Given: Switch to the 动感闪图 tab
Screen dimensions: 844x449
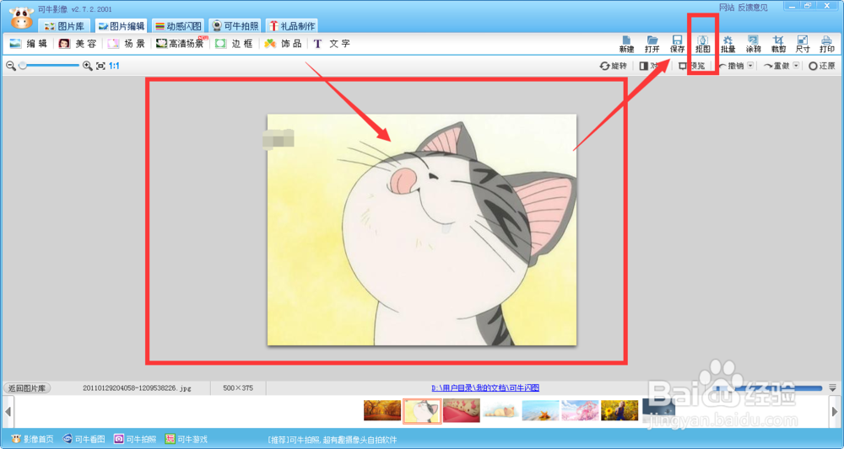Looking at the screenshot, I should point(178,26).
